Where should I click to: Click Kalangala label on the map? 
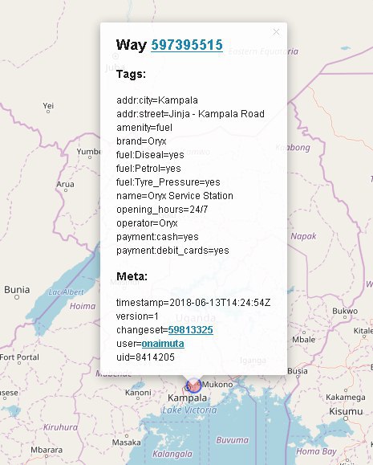point(172,454)
